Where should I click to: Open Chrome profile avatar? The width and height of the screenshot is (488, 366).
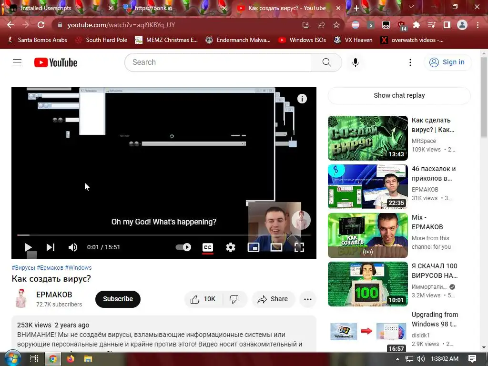click(x=462, y=25)
